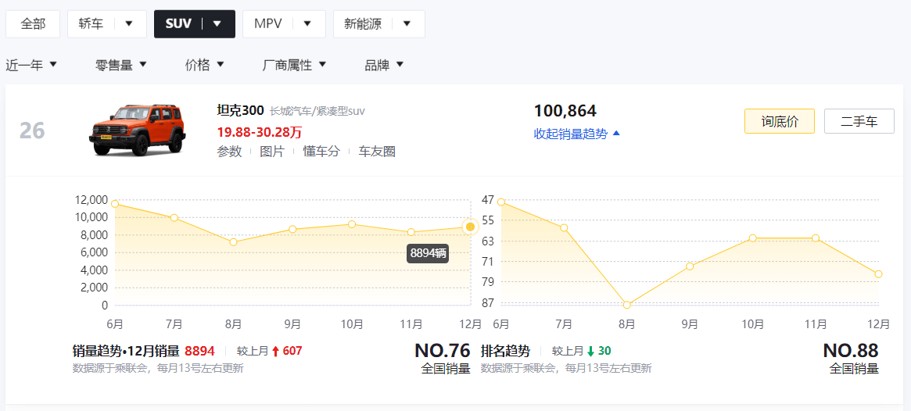Open the 近一年 time range filter
The height and width of the screenshot is (411, 911).
31,65
